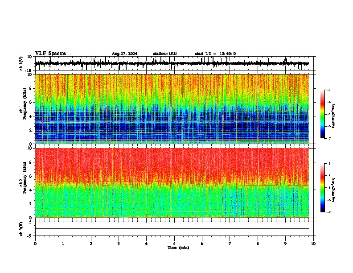Click time axis tick label "9"
This screenshot has width=353, height=273.
tap(285, 244)
